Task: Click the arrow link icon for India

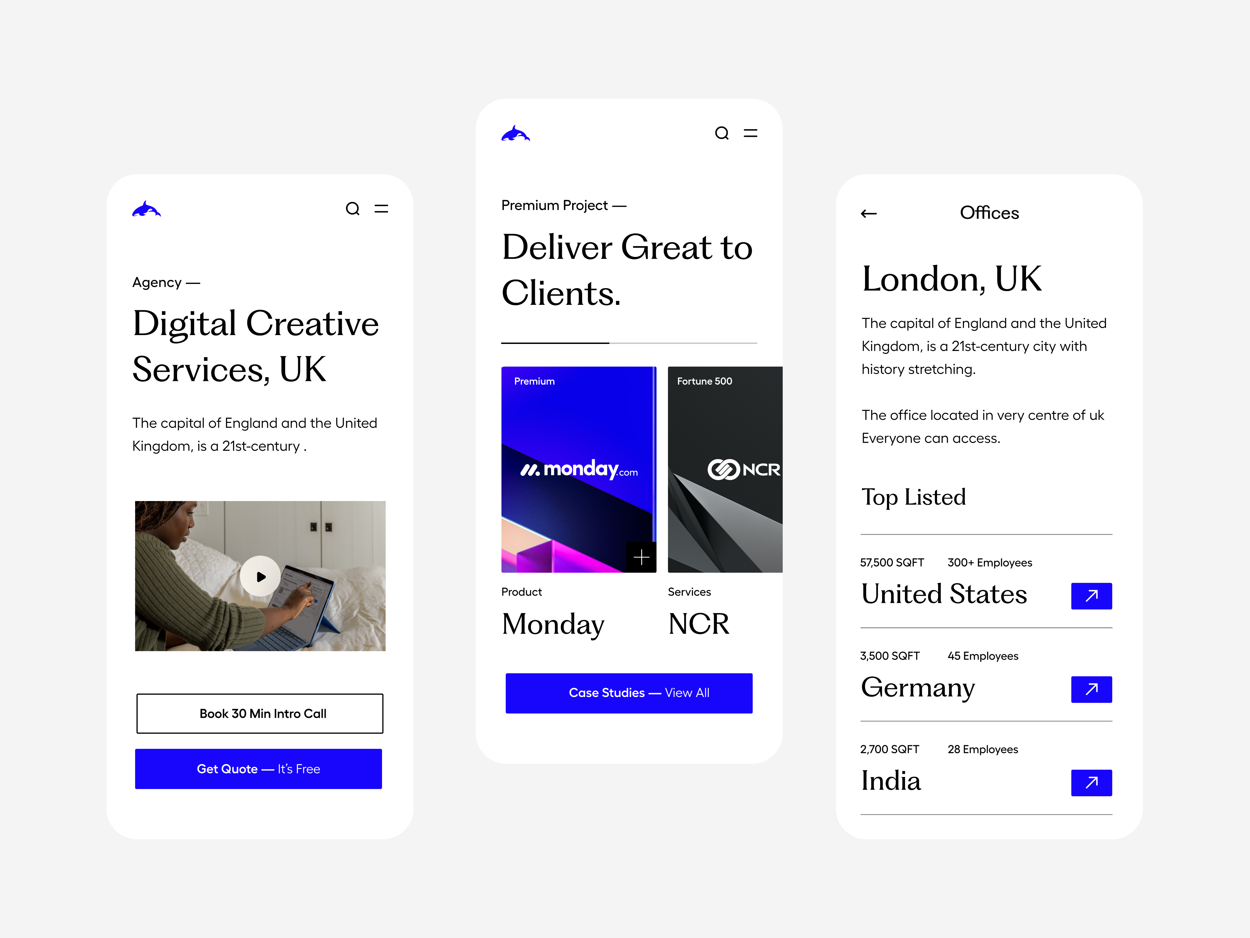Action: coord(1091,783)
